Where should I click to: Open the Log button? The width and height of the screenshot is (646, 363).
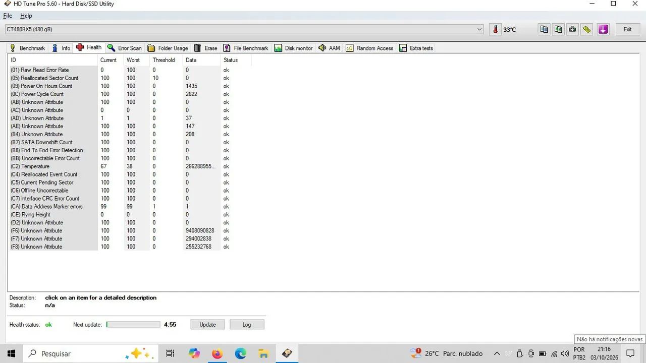click(x=247, y=325)
